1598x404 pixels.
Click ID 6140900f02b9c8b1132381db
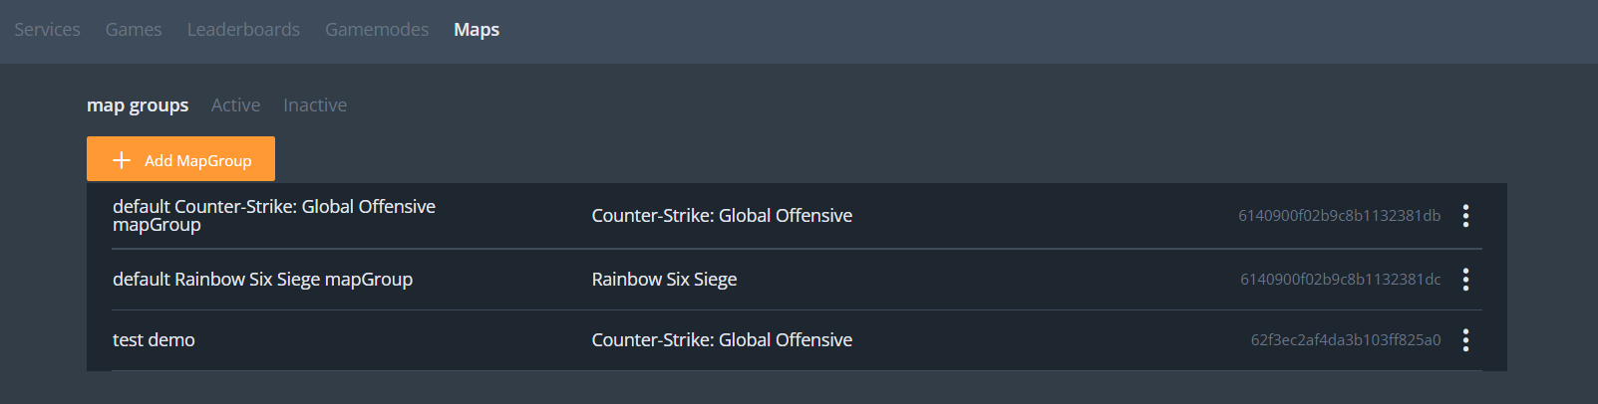click(x=1339, y=216)
